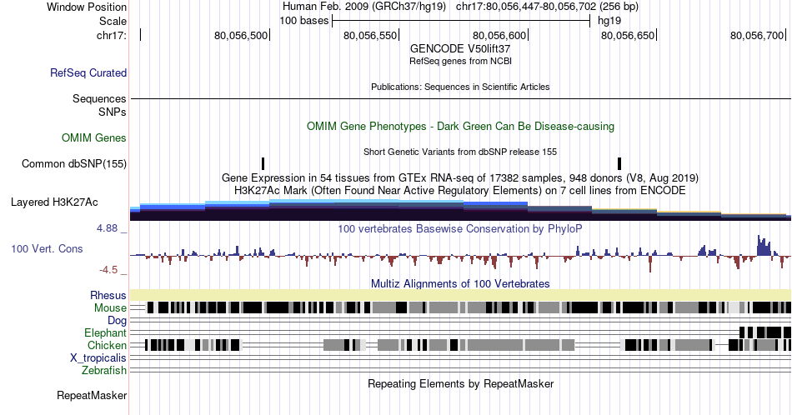
Task: Click the -4.5 PhyloP minimum value
Action: [108, 270]
